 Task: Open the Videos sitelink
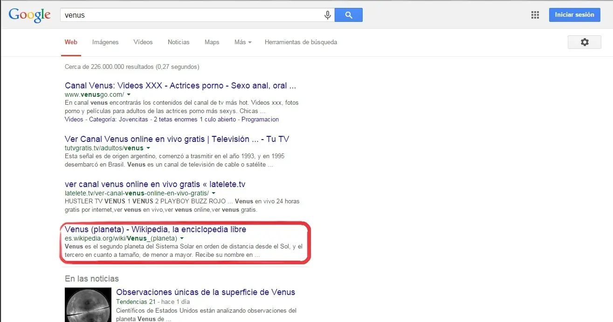click(x=74, y=119)
